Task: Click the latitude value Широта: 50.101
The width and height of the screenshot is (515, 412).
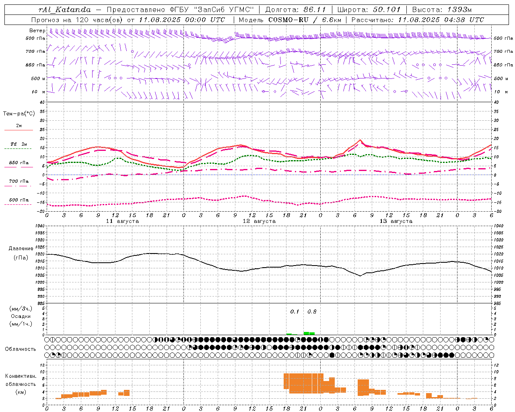Action: (x=369, y=10)
